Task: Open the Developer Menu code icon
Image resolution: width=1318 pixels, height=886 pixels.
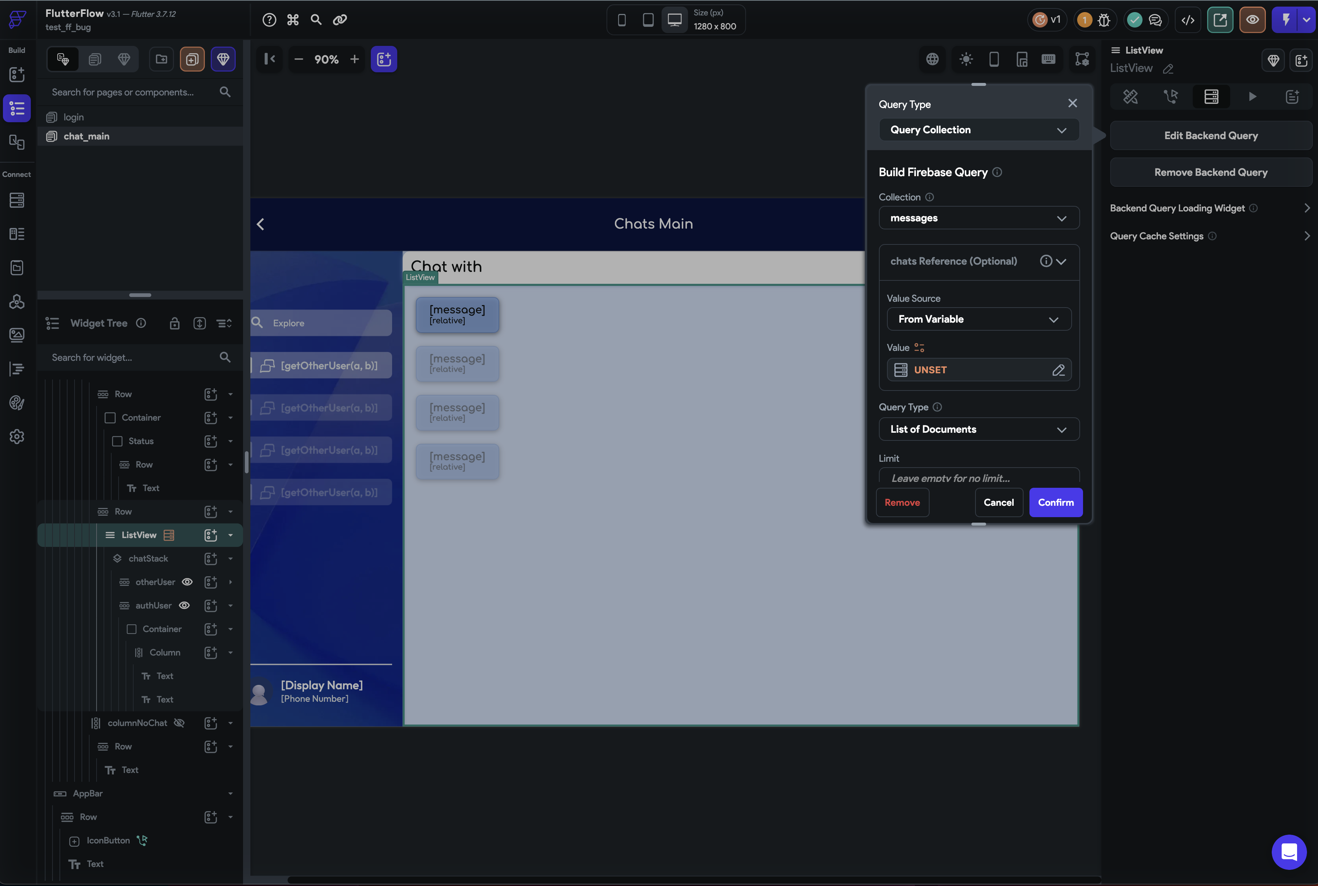Action: click(1187, 19)
